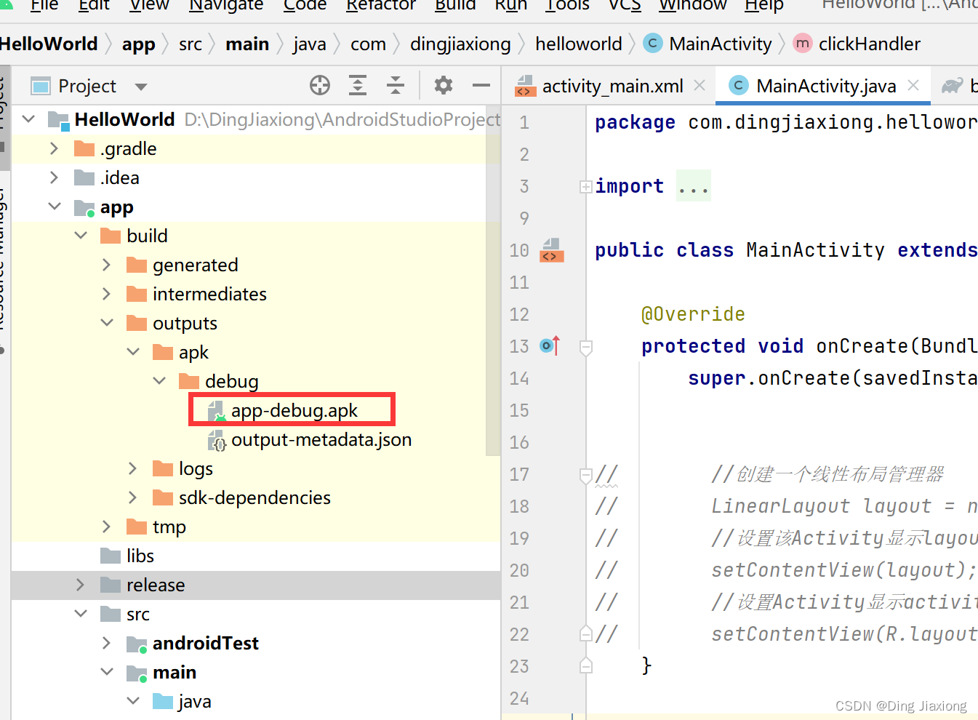Click the java source folder icon
Image resolution: width=978 pixels, height=720 pixels.
coord(163,701)
